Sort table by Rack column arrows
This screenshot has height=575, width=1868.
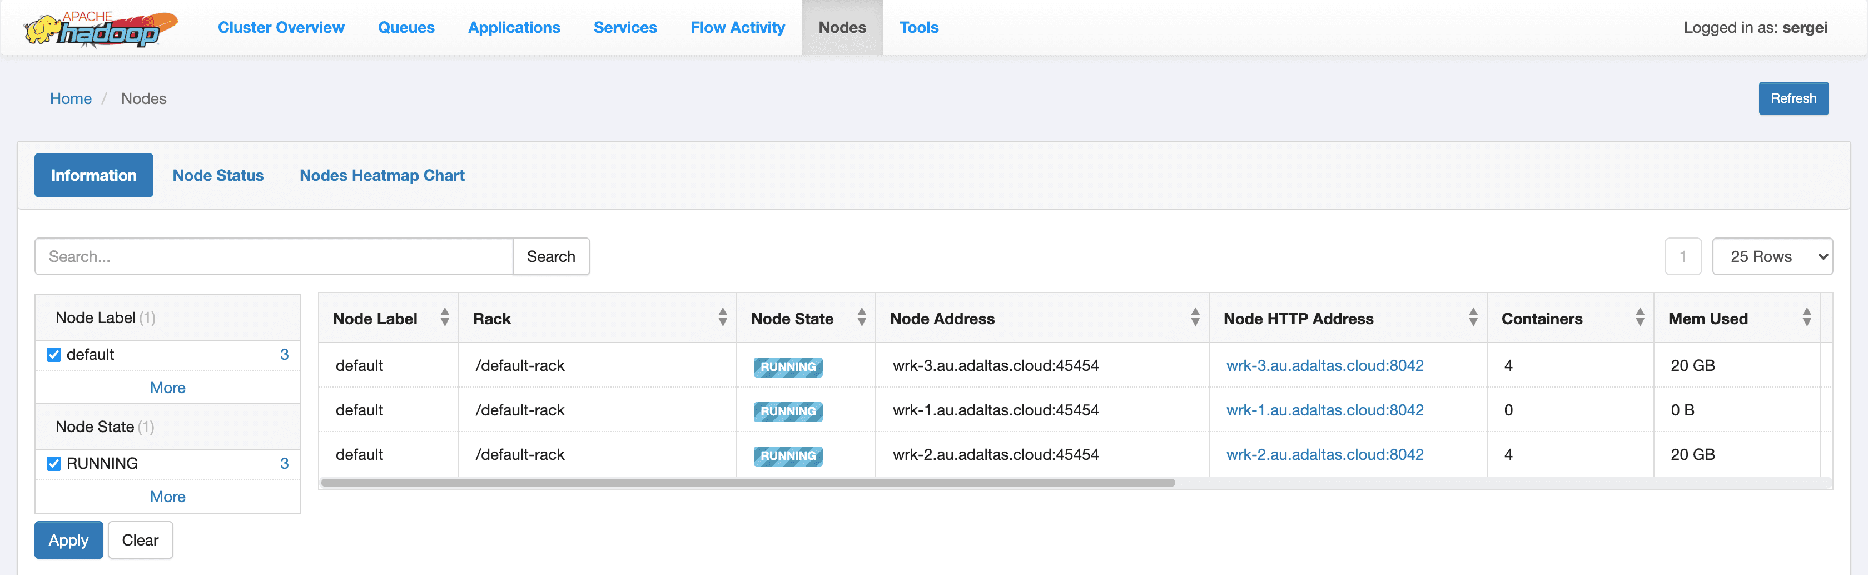pos(722,318)
